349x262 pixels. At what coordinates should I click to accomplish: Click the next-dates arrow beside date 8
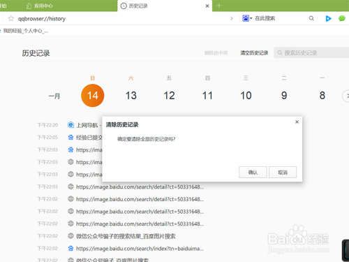pos(346,96)
